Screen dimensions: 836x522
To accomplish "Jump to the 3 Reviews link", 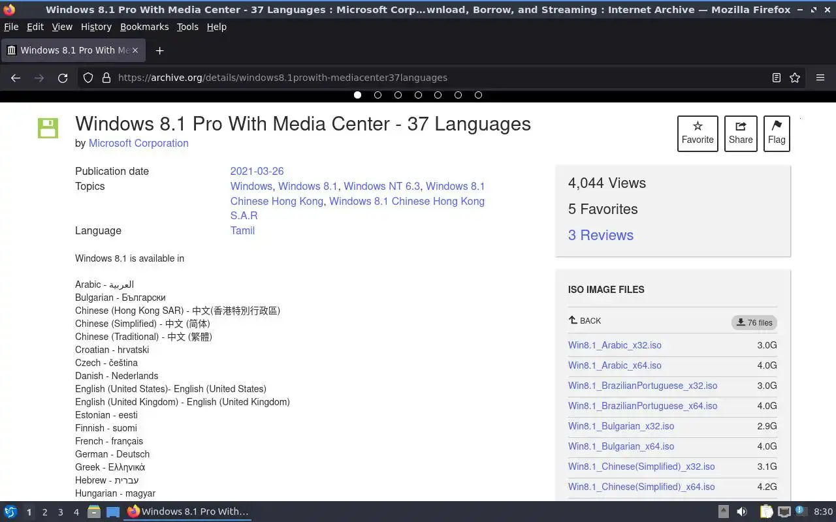I will coord(601,235).
